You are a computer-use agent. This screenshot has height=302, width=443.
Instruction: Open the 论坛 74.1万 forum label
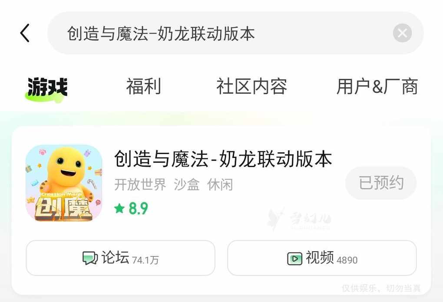pos(130,258)
